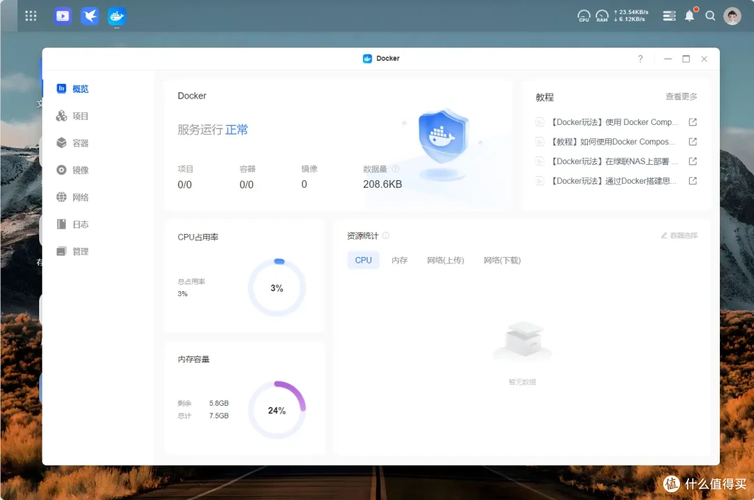Click info icon next to 资源统计
Image resolution: width=754 pixels, height=500 pixels.
385,235
